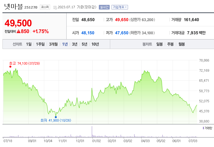Click the 03/02 date axis label
The image size is (214, 147).
click(x=128, y=141)
